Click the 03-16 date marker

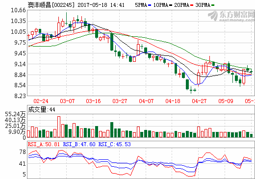[93, 101]
